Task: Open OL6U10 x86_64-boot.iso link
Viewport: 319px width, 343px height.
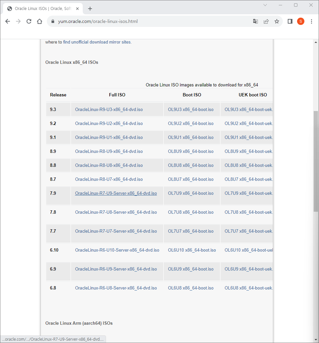Action: pos(192,250)
